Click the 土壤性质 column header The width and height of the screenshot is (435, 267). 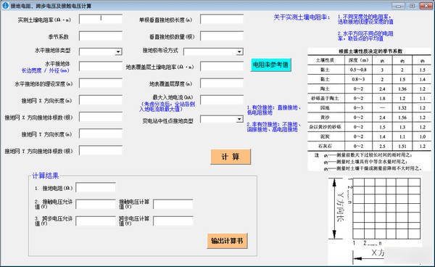[325, 60]
